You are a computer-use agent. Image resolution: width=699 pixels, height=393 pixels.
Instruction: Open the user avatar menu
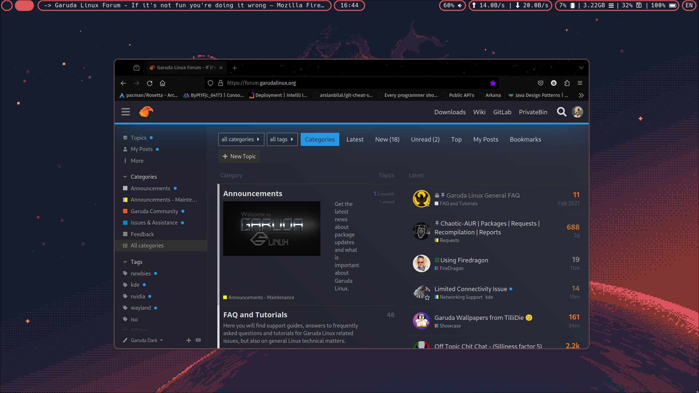tap(577, 112)
